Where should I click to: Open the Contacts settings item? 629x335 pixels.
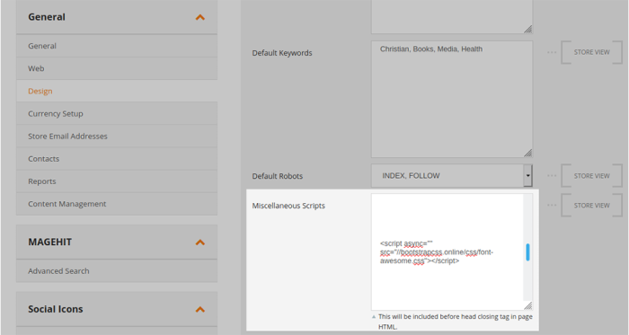pos(117,159)
